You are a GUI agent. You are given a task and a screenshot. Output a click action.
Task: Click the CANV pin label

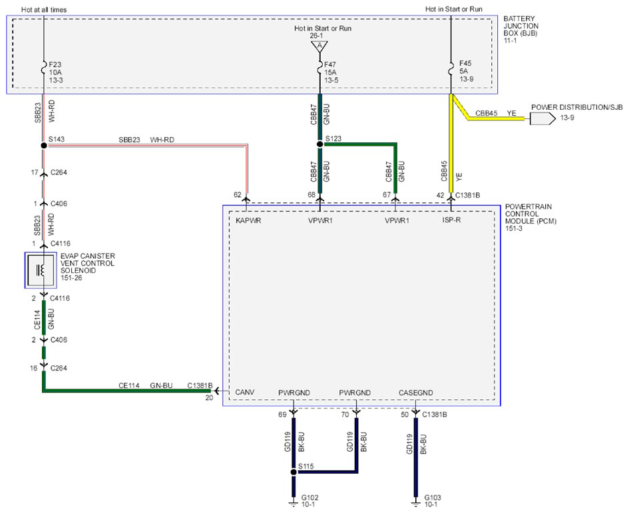click(x=245, y=393)
